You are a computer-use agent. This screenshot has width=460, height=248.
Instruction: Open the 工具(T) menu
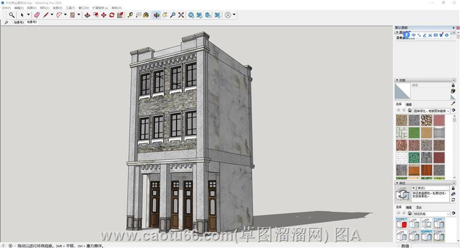pos(70,8)
